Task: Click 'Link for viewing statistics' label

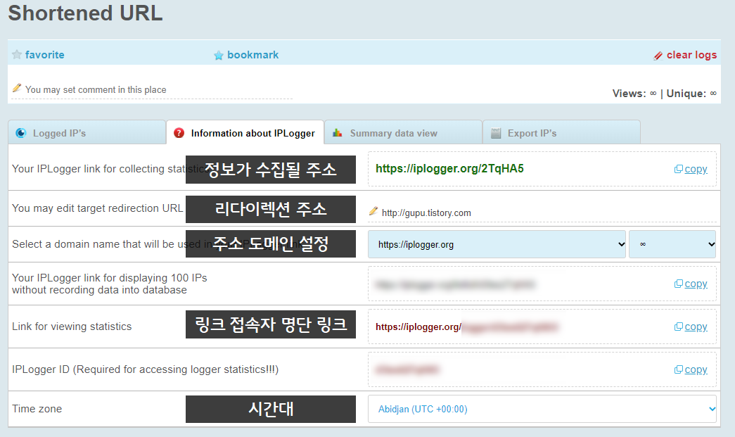Action: (72, 327)
